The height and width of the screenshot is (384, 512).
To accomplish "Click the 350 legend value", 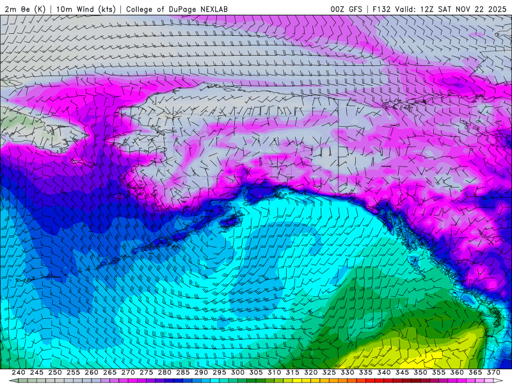I will [x=420, y=372].
